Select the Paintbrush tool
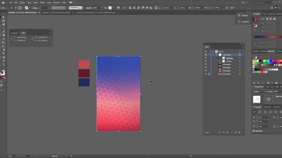The height and width of the screenshot is (158, 282). pos(4,32)
